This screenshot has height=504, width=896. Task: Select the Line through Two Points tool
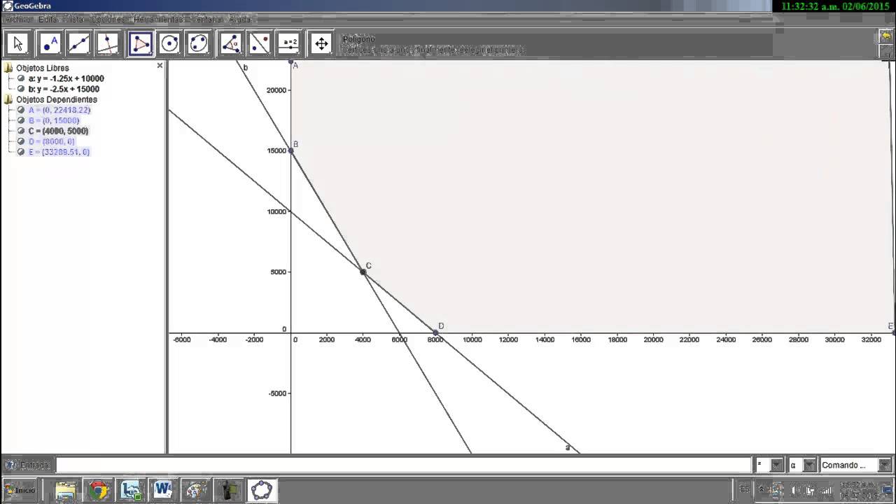[78, 43]
